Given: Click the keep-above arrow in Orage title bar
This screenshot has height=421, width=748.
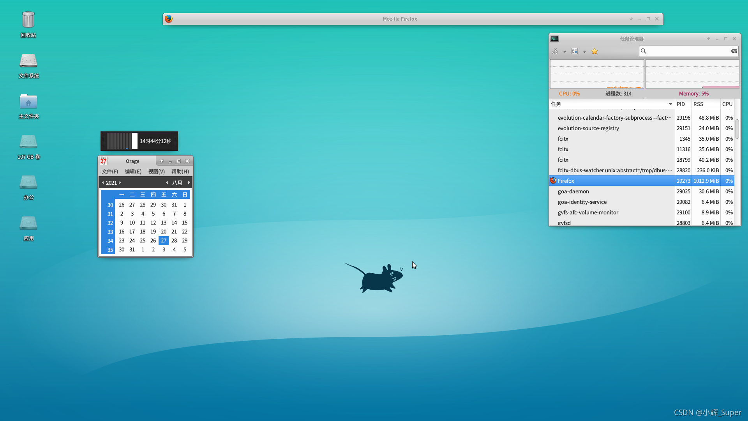Looking at the screenshot, I should 162,161.
